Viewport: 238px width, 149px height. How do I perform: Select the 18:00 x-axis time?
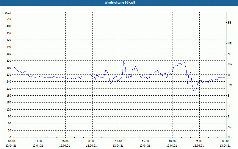172,141
